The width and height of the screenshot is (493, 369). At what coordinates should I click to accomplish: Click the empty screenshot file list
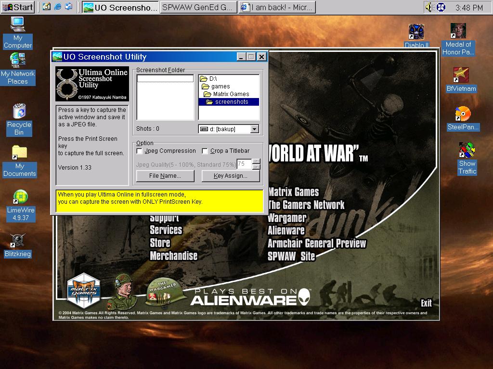166,97
